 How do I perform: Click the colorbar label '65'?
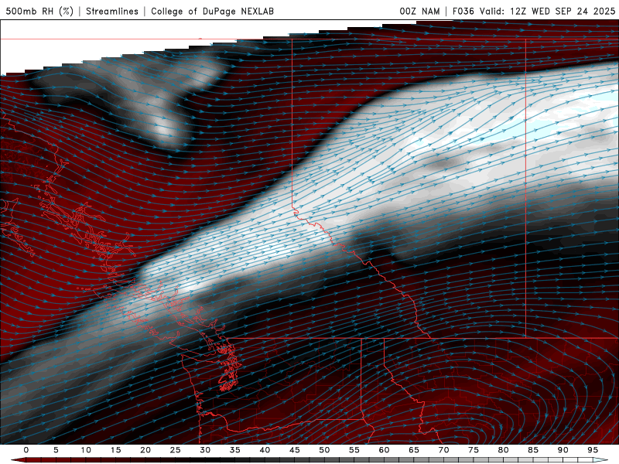point(414,450)
